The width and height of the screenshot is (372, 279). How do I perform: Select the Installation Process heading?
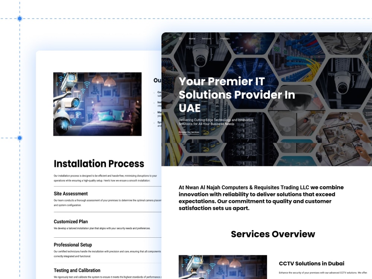99,164
